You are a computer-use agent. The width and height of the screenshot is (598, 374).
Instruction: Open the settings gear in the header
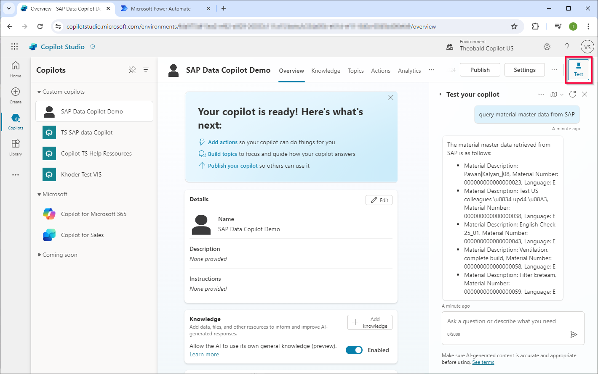coord(547,47)
